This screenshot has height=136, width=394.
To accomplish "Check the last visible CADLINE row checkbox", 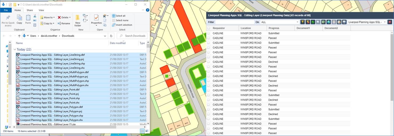I will pos(209,133).
